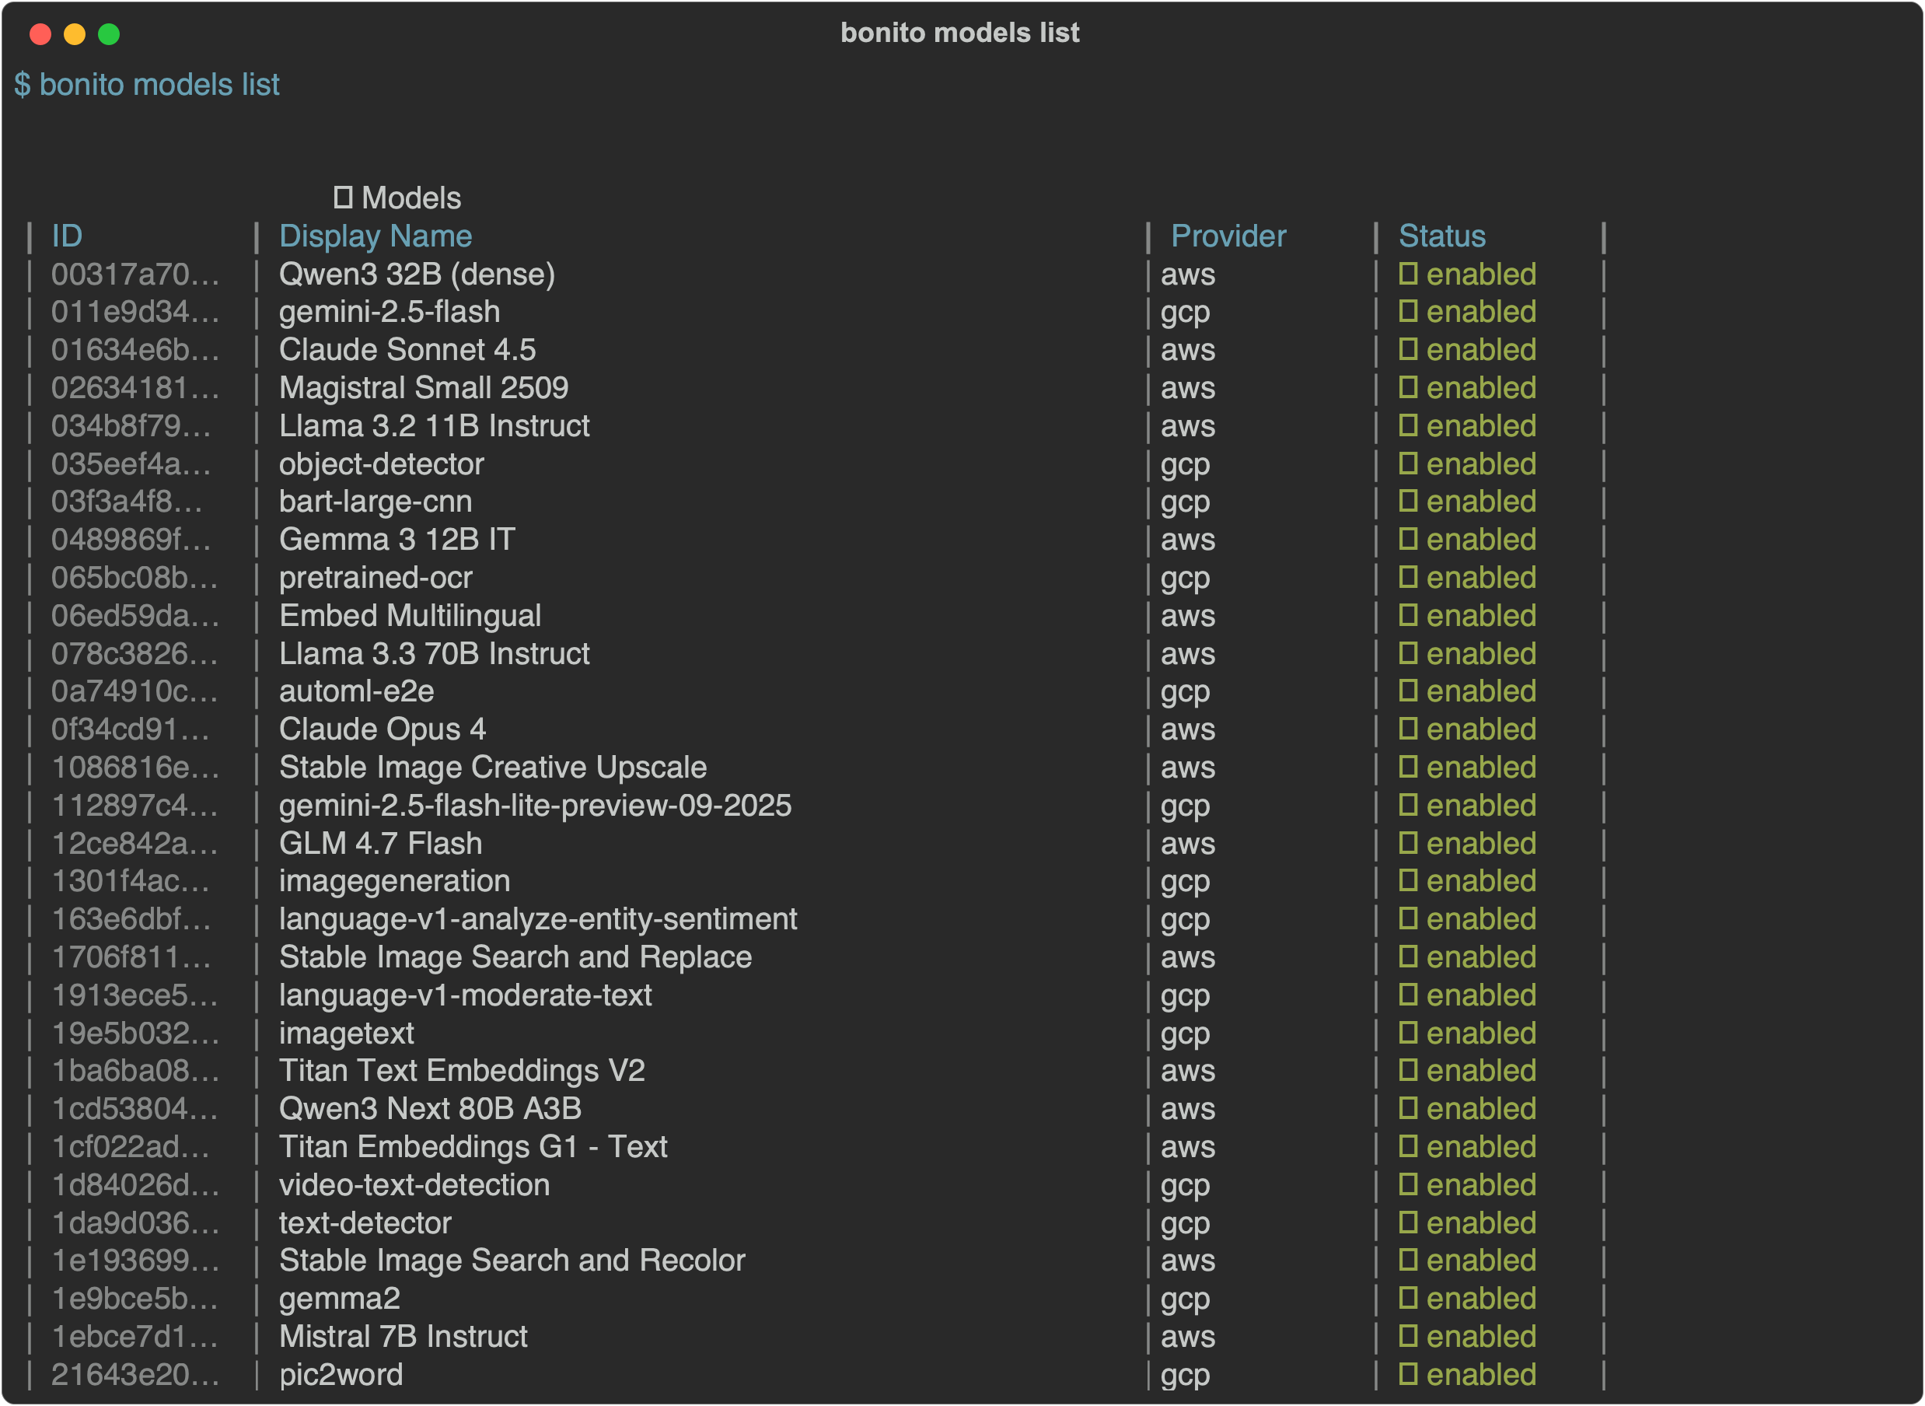Click status glyph in object-detector row
Viewport: 1925px width, 1406px height.
[x=1408, y=463]
